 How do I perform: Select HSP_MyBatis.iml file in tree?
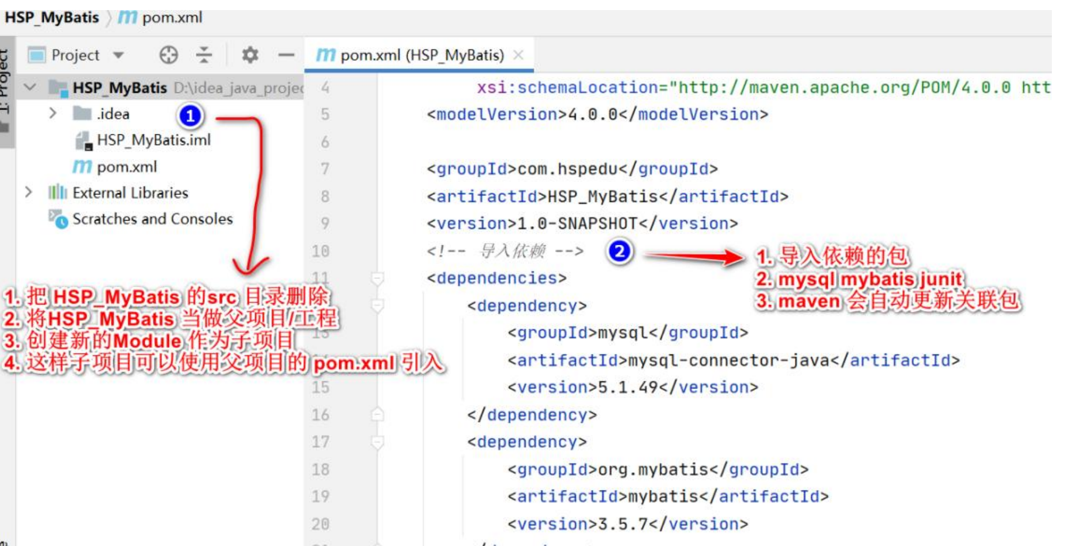[x=154, y=140]
